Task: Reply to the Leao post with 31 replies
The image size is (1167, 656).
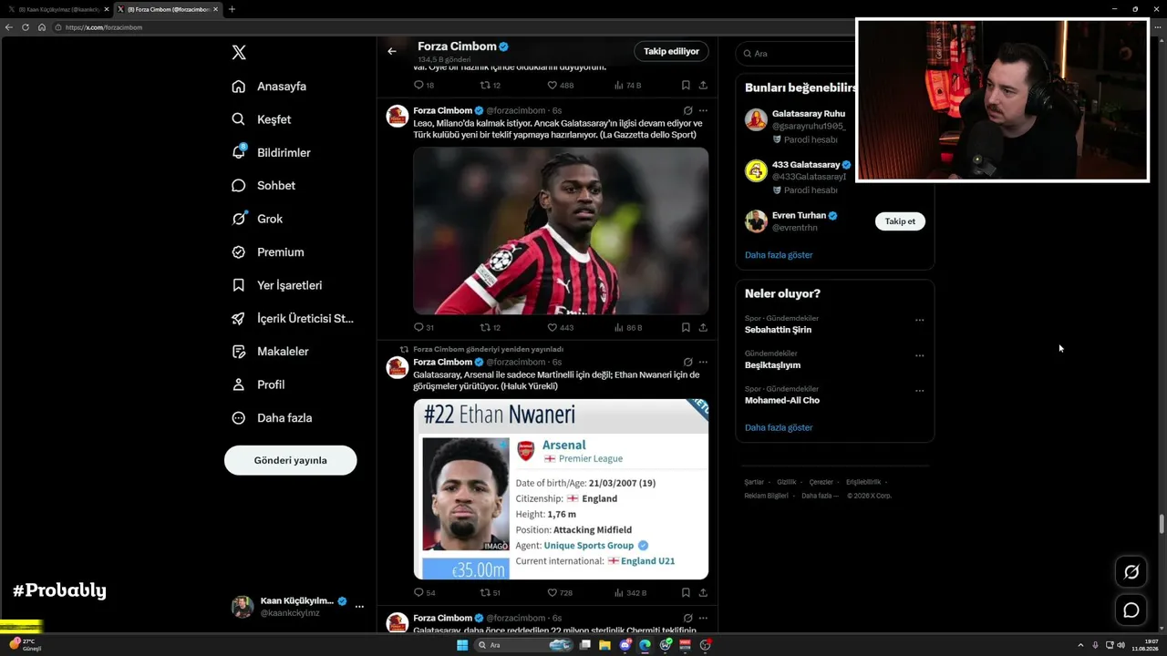Action: tap(424, 328)
